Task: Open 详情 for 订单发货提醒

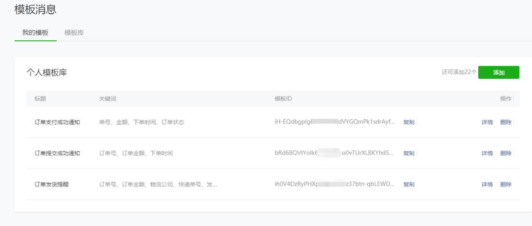Action: [487, 185]
